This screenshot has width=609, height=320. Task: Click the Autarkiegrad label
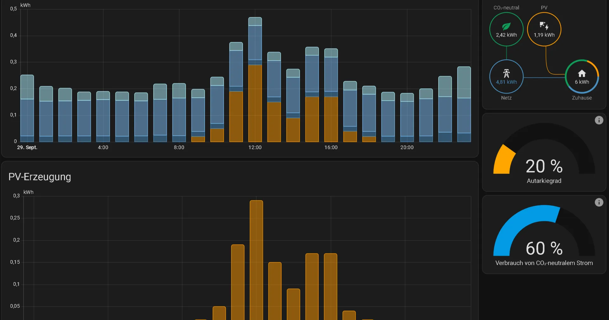tap(544, 181)
